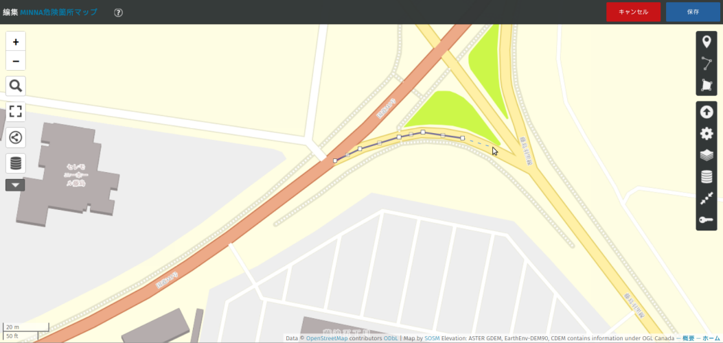723x343 pixels.
Task: Expand the left control panel arrow
Action: pos(15,185)
